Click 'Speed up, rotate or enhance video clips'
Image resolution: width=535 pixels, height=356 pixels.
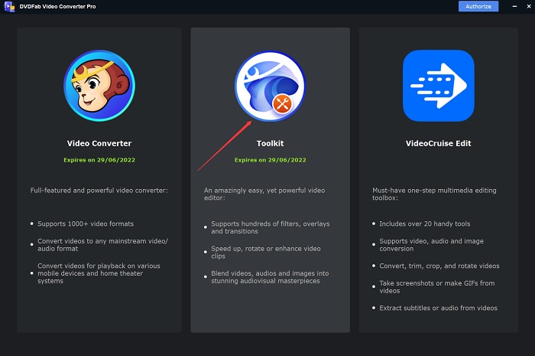coord(266,252)
